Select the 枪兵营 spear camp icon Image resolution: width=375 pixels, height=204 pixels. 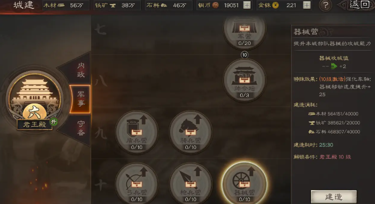191,183
